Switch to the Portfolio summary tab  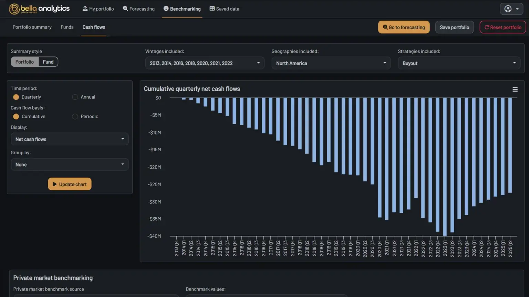coord(32,27)
